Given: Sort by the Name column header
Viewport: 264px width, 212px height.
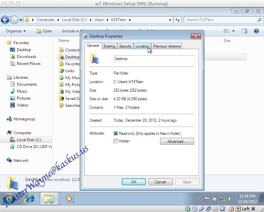Looking at the screenshot, I should click(x=64, y=41).
